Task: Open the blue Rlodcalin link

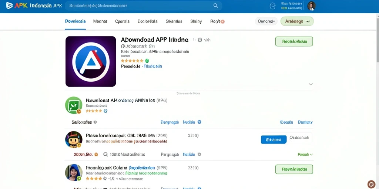Action: pyautogui.click(x=153, y=66)
